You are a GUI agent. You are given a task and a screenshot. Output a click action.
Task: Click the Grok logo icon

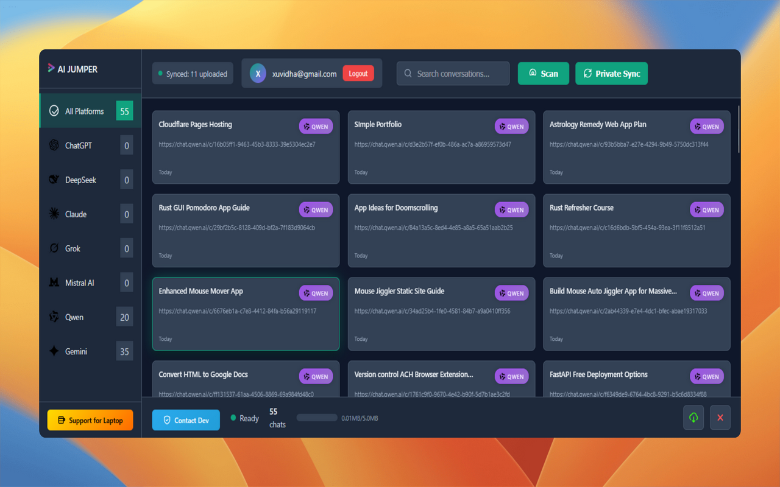coord(54,248)
